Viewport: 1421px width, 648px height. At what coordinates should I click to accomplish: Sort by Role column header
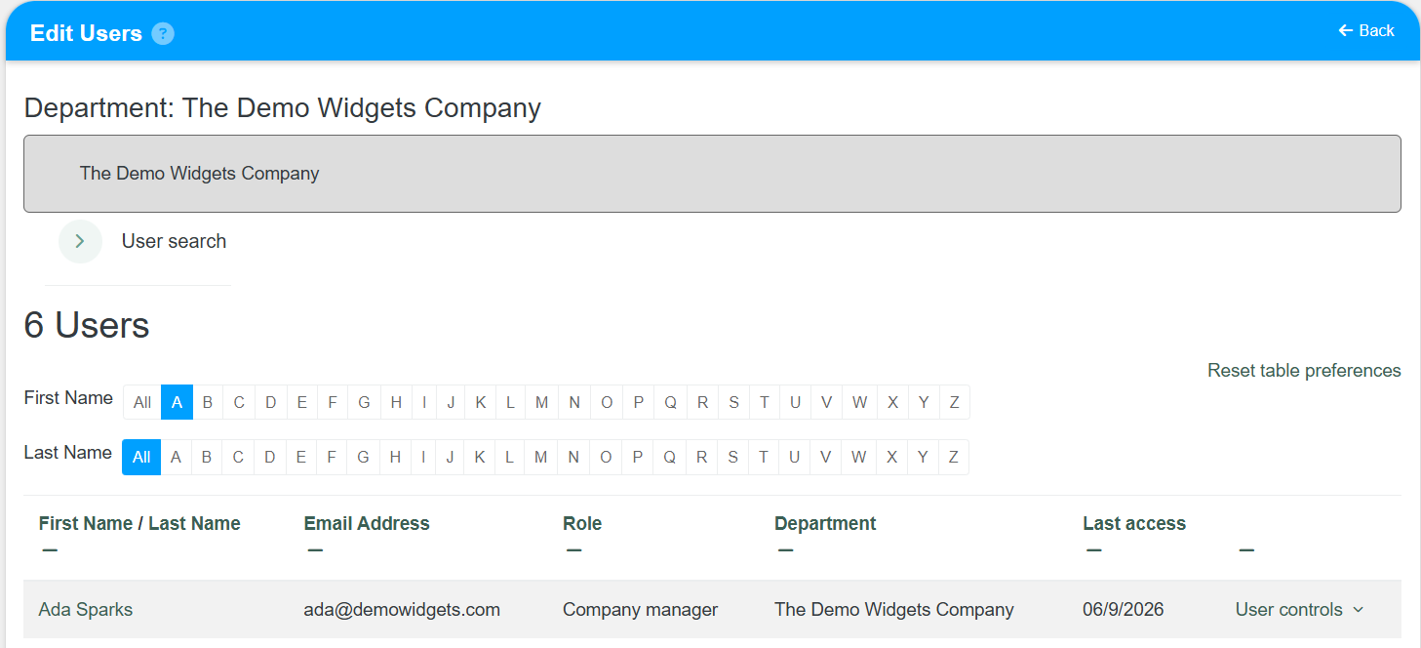point(582,523)
